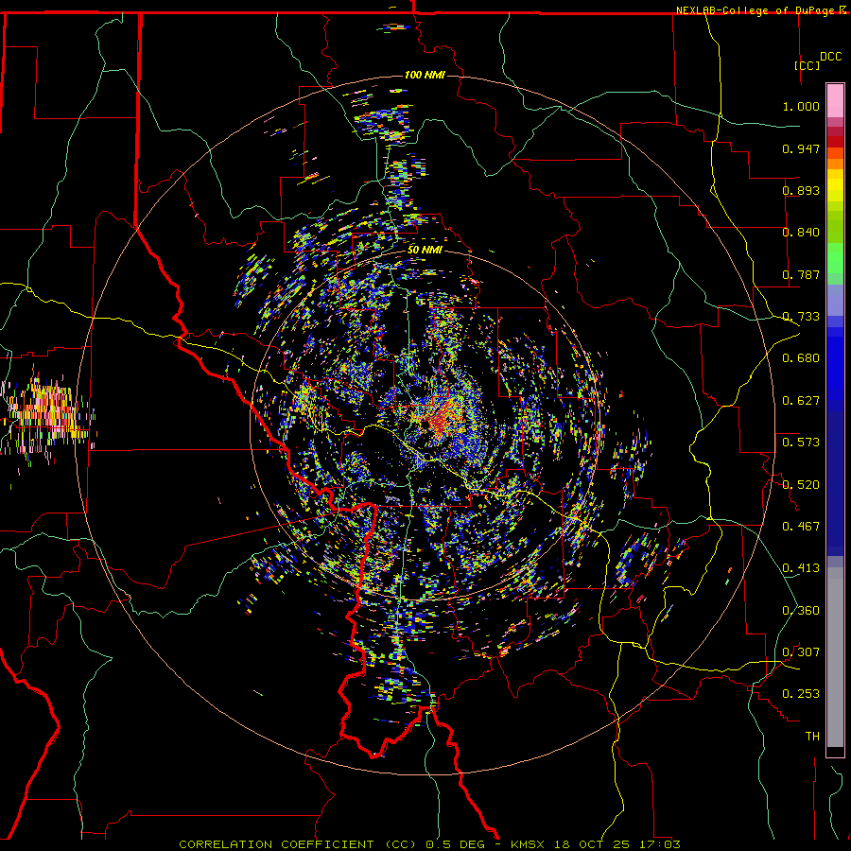Click the 0.733 color scale value
This screenshot has height=851, width=851.
pos(801,317)
